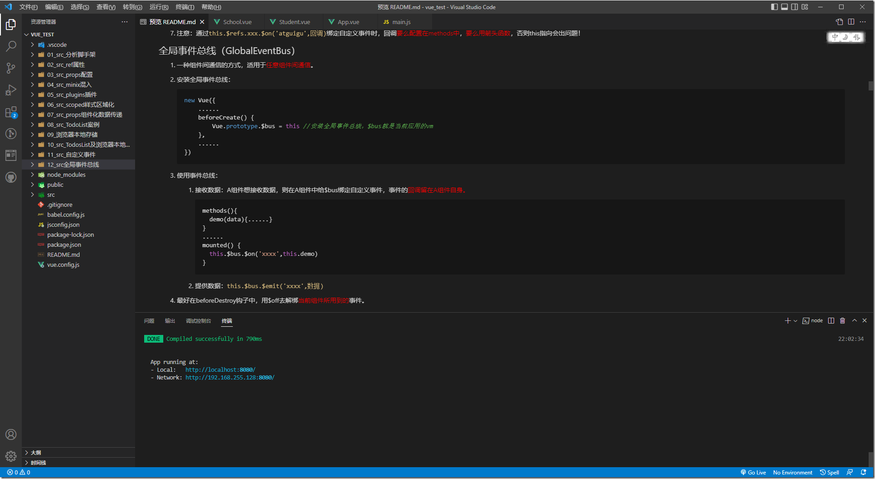Open the Git Graph circular icon view
Screen dimensions: 875x479
[11, 134]
